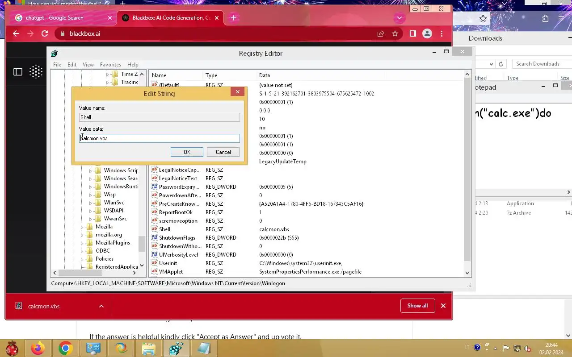This screenshot has height=357, width=572.
Task: Click the volume icon in system tray
Action: [528, 348]
